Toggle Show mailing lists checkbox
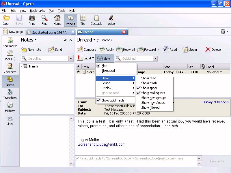 pyautogui.click(x=153, y=93)
